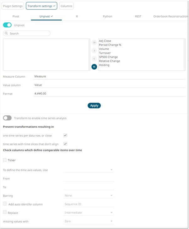Select Volume in the column list

tap(104, 49)
